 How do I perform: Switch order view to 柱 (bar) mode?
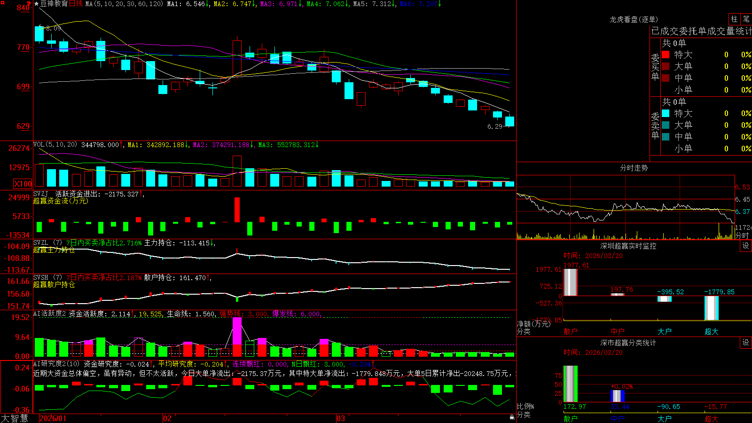(734, 19)
